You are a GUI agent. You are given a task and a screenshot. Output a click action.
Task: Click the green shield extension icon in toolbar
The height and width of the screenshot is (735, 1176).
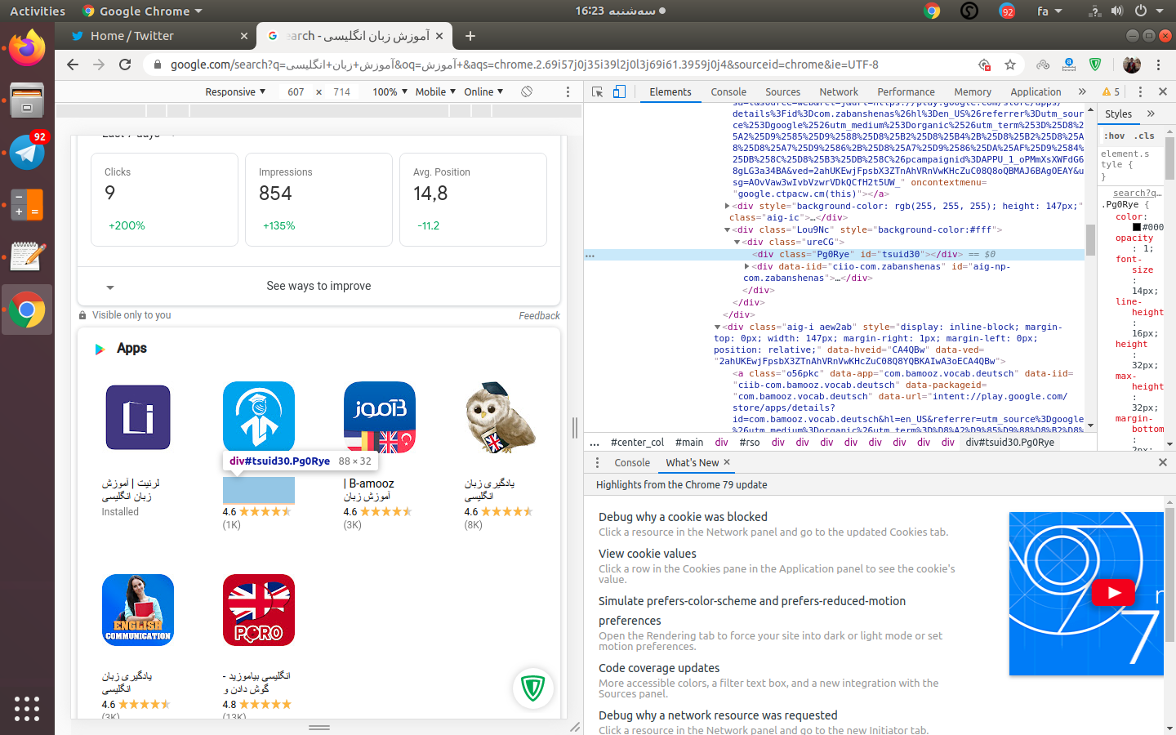1095,65
